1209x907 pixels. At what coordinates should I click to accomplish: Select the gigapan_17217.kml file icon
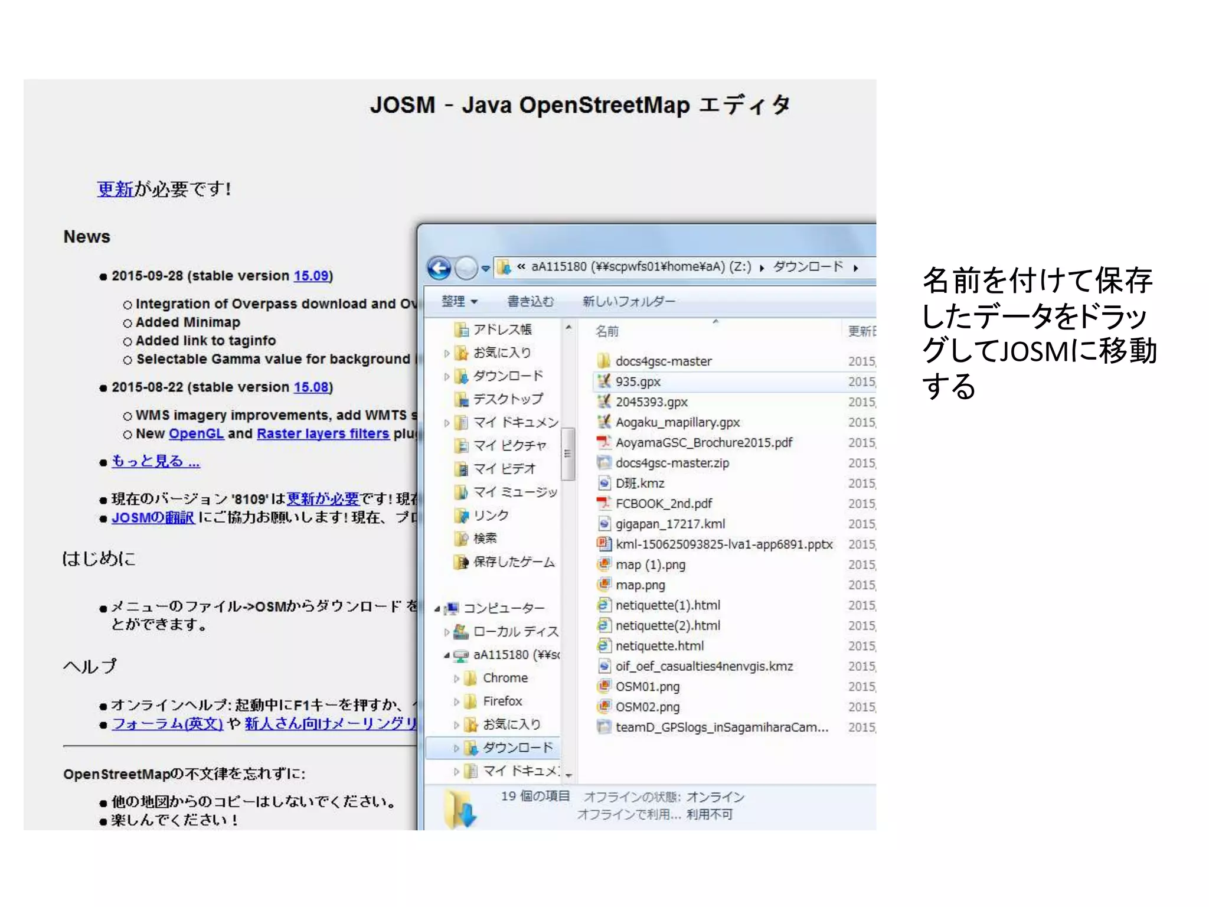click(603, 524)
